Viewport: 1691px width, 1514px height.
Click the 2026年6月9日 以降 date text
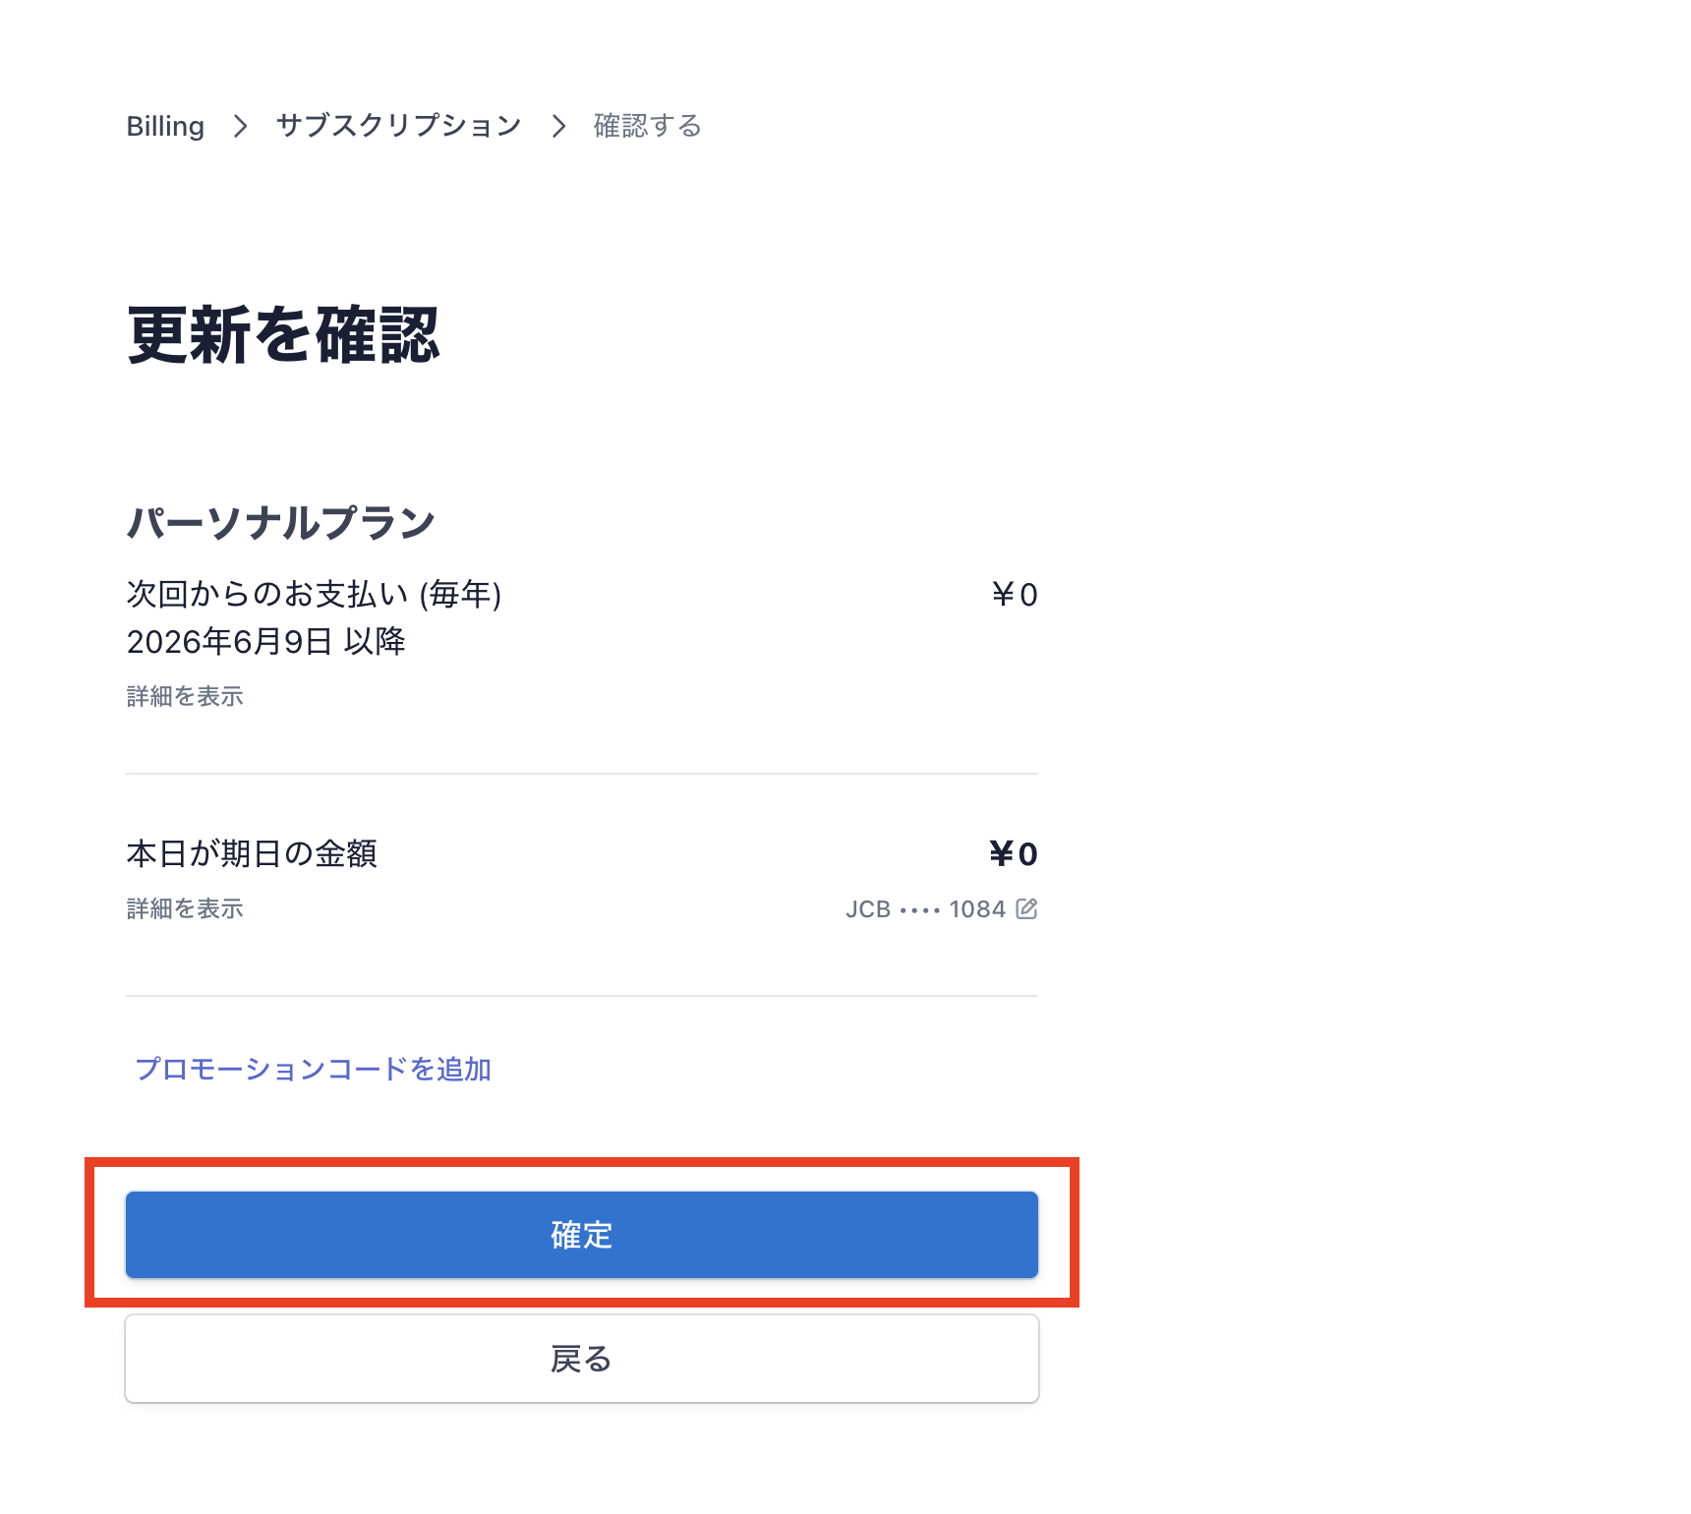tap(266, 641)
